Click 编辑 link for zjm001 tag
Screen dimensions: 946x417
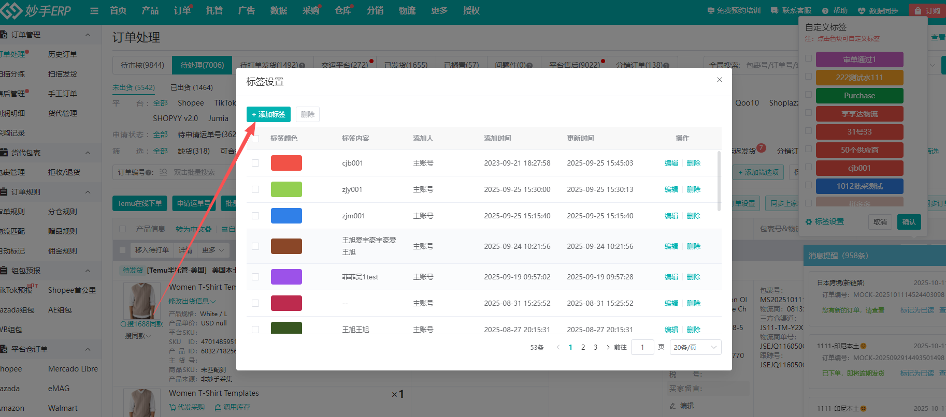(671, 216)
